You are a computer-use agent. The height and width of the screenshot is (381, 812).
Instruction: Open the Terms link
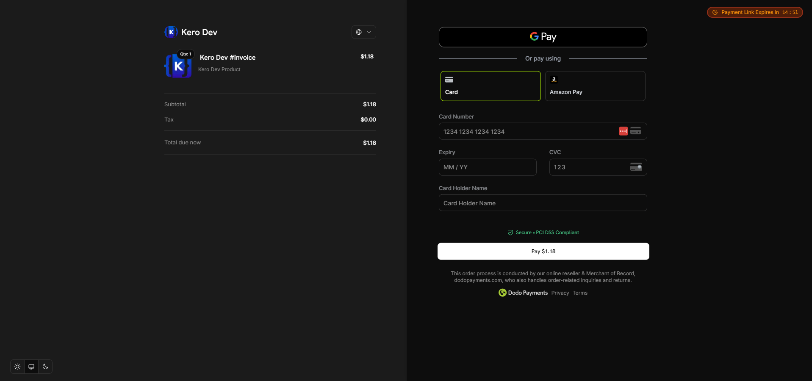click(x=580, y=293)
